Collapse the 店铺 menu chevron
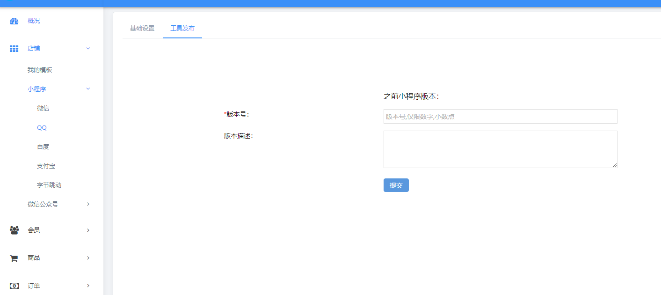The height and width of the screenshot is (295, 661). 88,48
